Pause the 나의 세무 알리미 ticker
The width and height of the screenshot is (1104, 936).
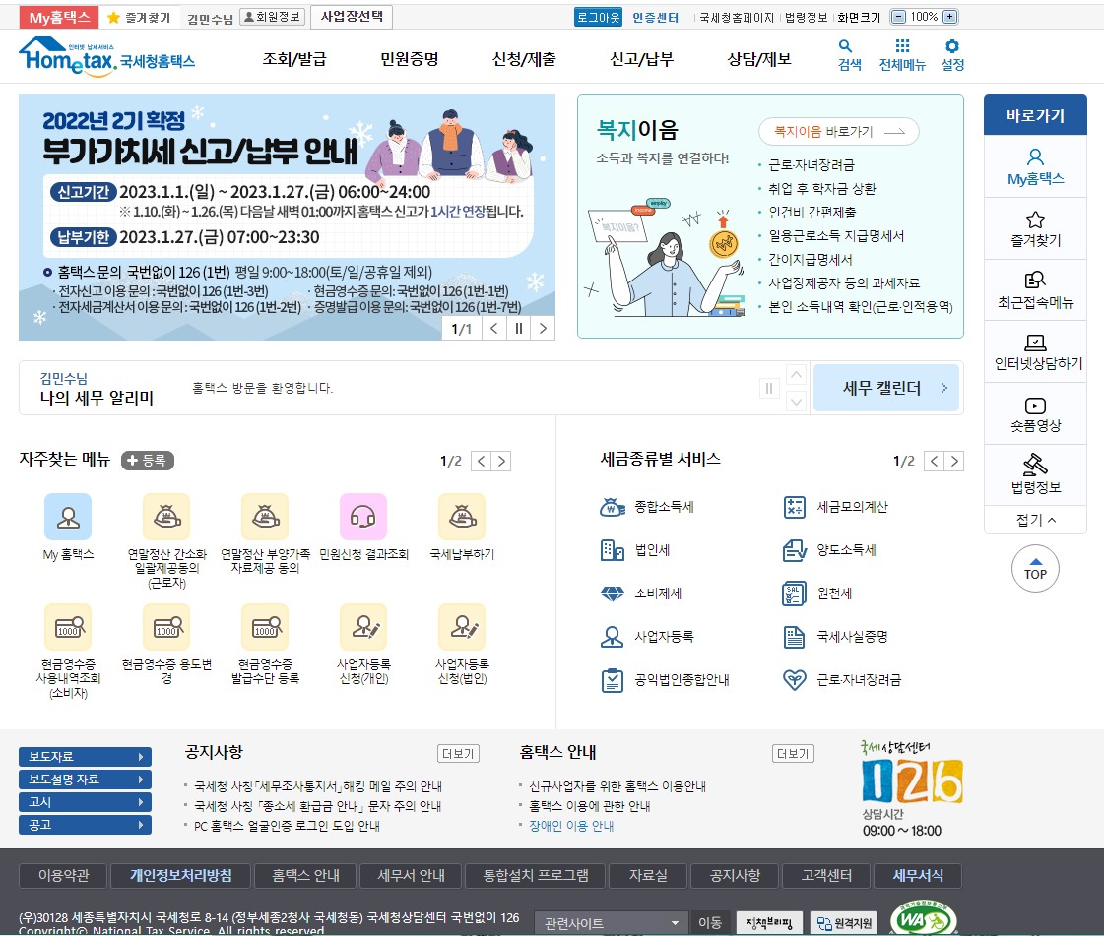click(769, 388)
